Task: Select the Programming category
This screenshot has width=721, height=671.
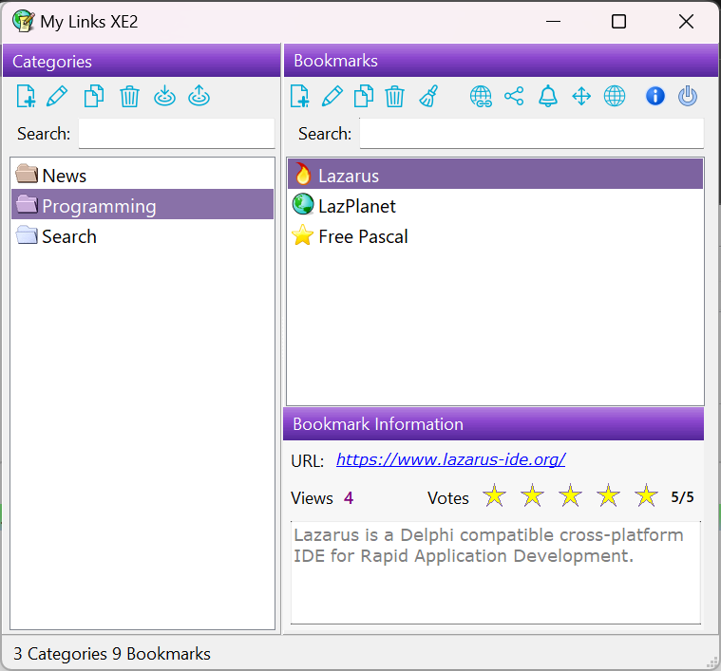Action: click(x=142, y=205)
